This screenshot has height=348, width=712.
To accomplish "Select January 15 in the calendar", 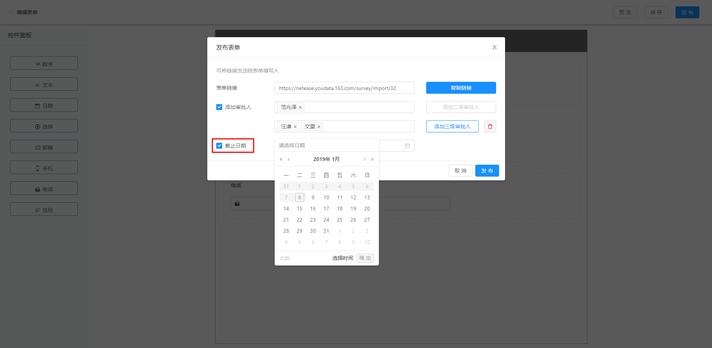I will coord(300,209).
